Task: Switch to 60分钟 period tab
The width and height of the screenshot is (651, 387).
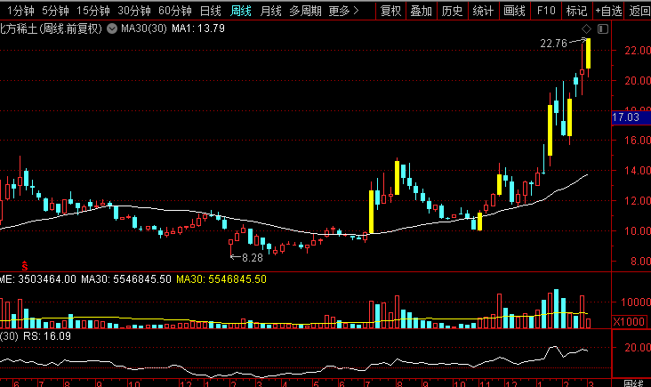Action: click(175, 11)
